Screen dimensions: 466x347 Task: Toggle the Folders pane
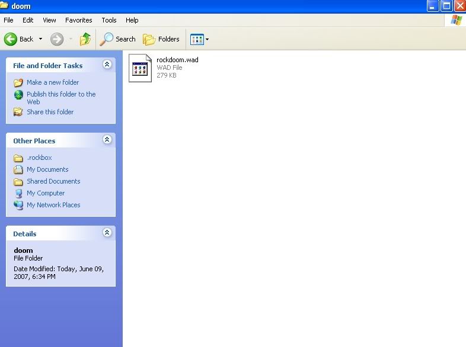click(161, 39)
